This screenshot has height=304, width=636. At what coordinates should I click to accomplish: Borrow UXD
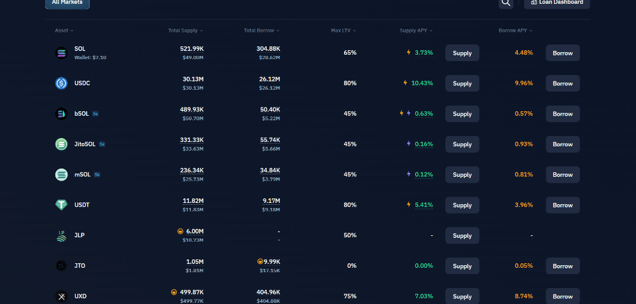coord(563,296)
